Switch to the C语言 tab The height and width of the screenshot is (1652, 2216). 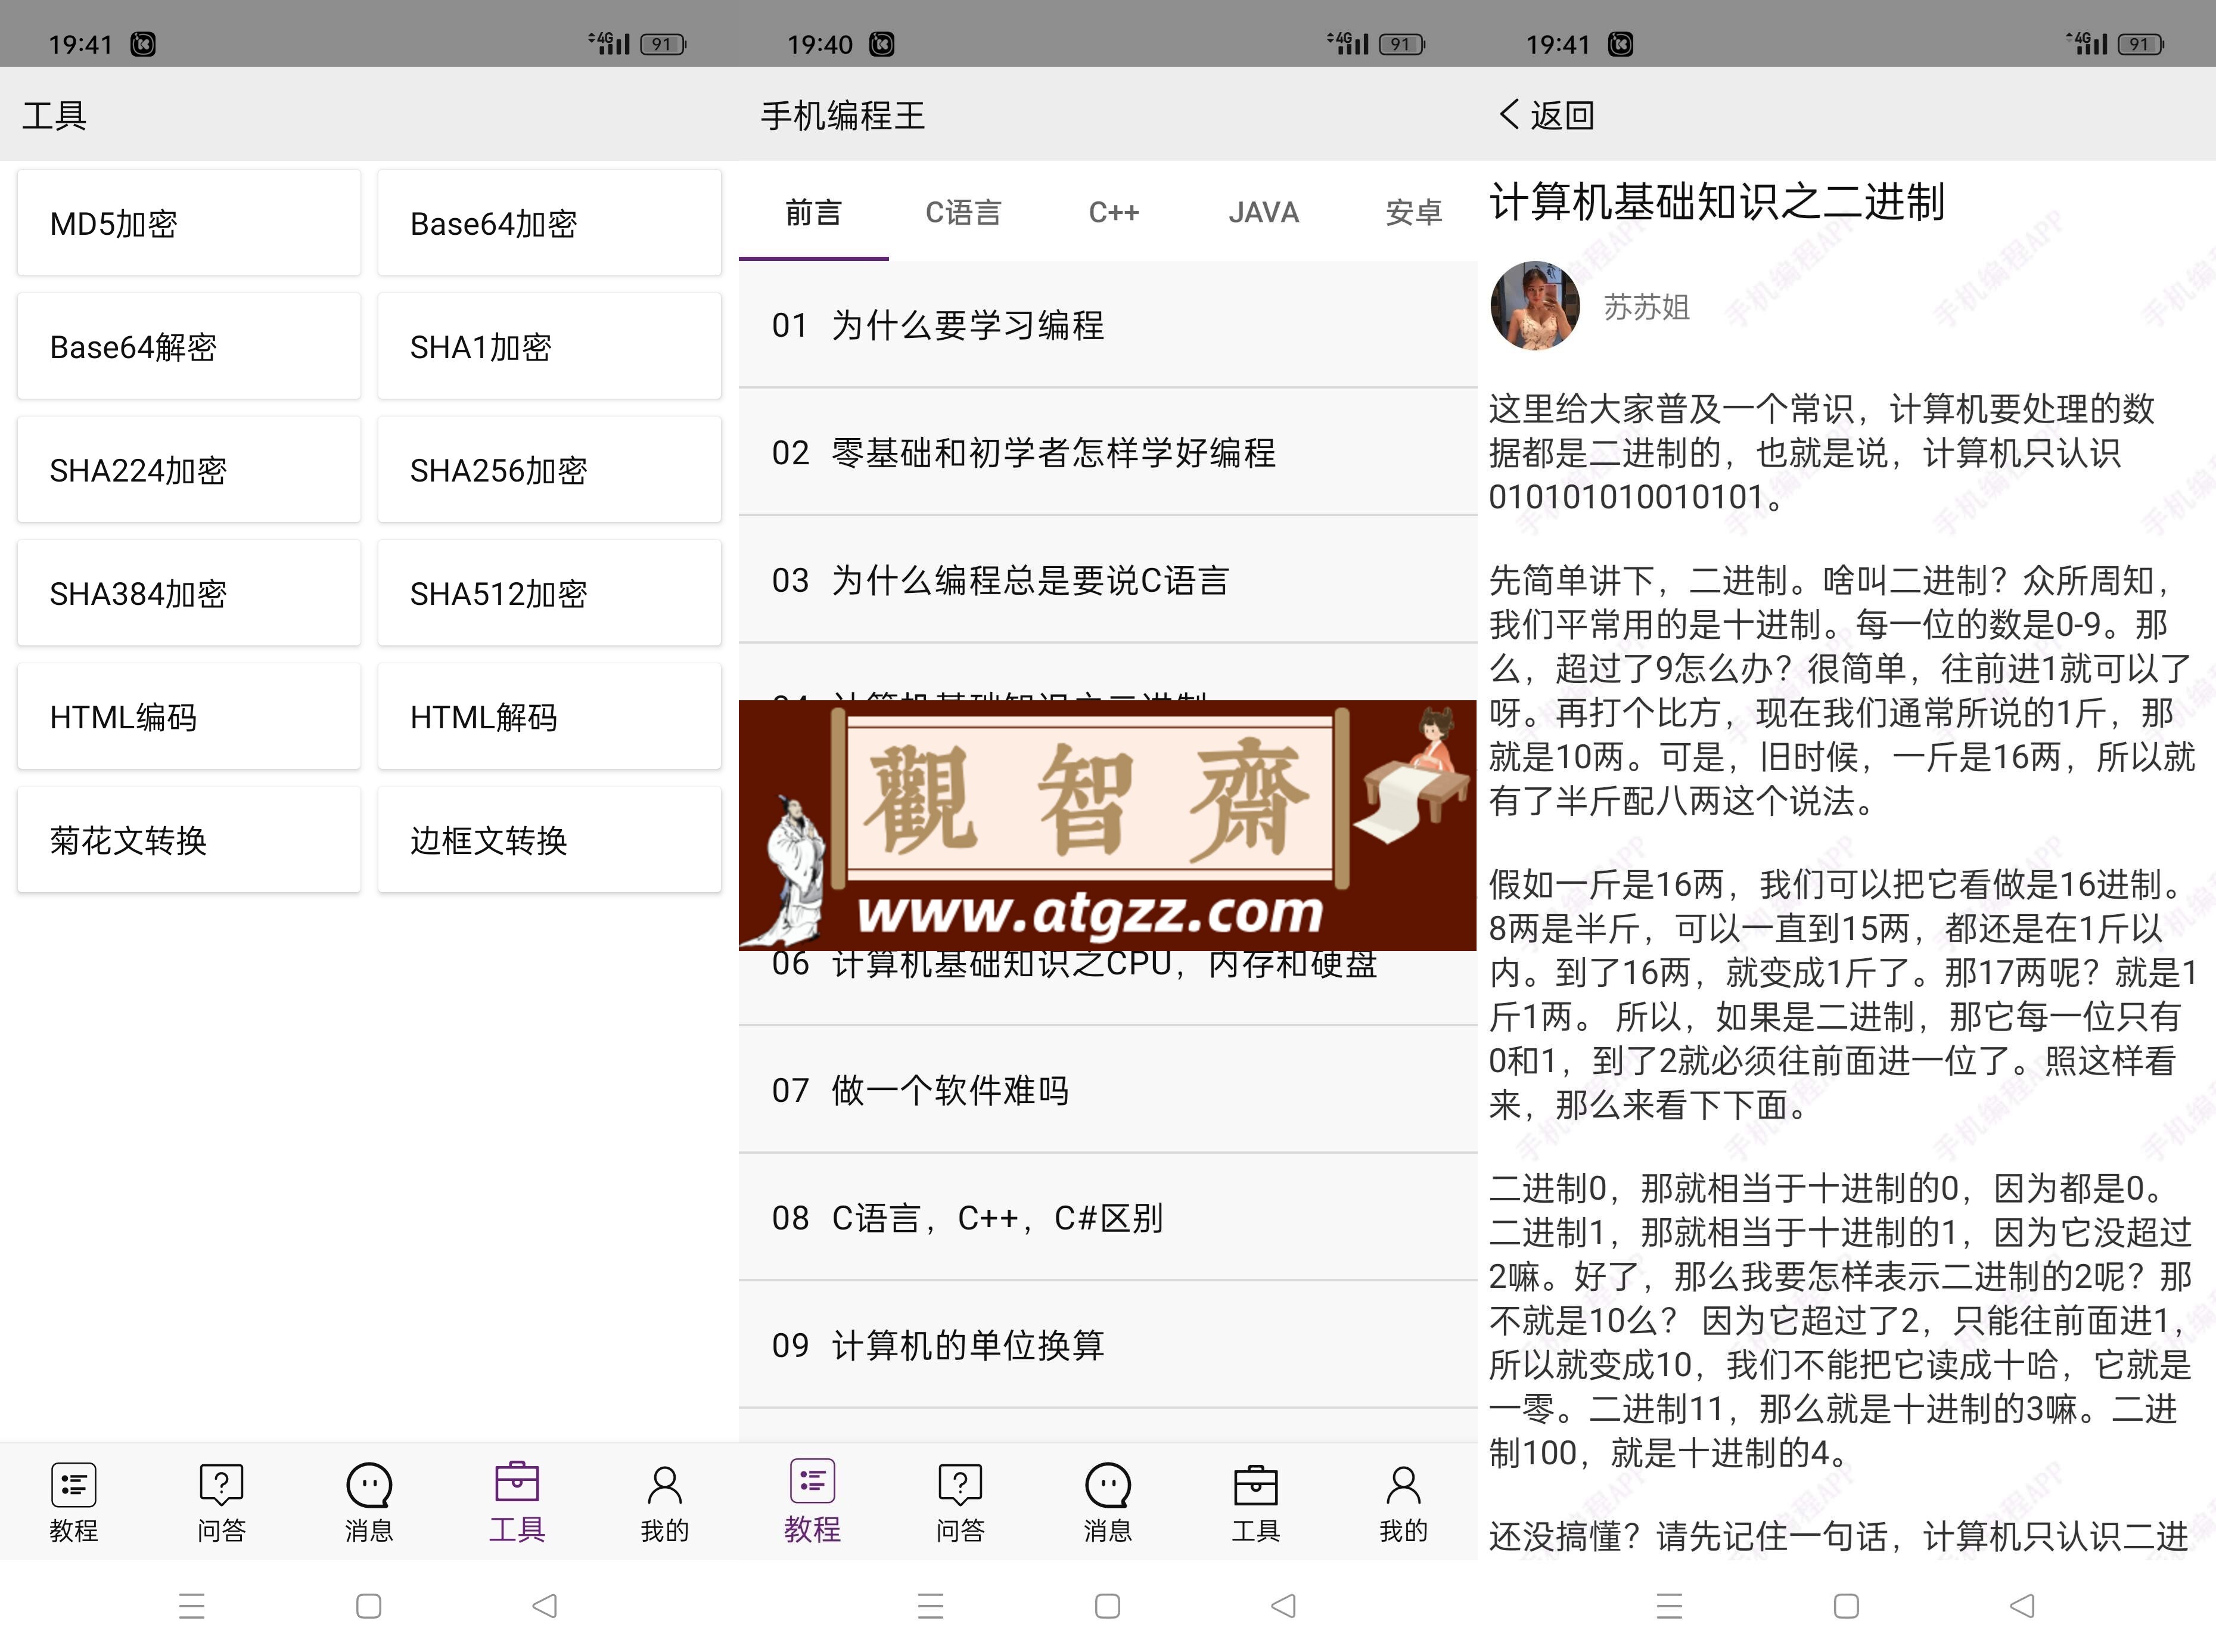tap(964, 212)
